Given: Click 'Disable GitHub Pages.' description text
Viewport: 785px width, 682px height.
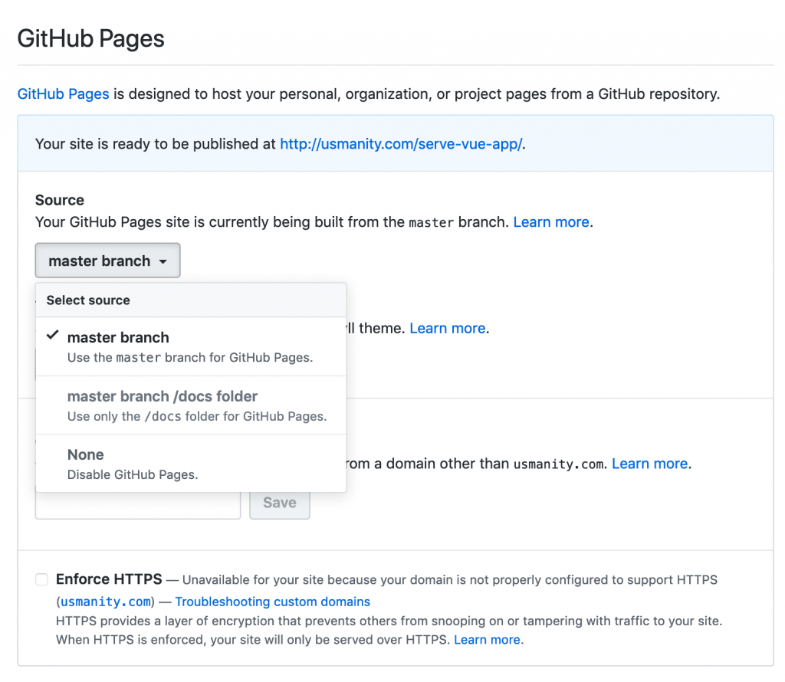Looking at the screenshot, I should [133, 475].
